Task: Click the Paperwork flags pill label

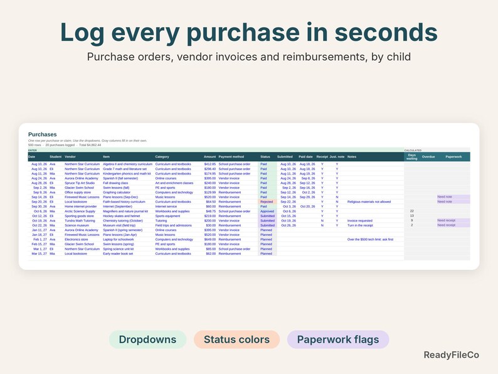Action: [338, 339]
